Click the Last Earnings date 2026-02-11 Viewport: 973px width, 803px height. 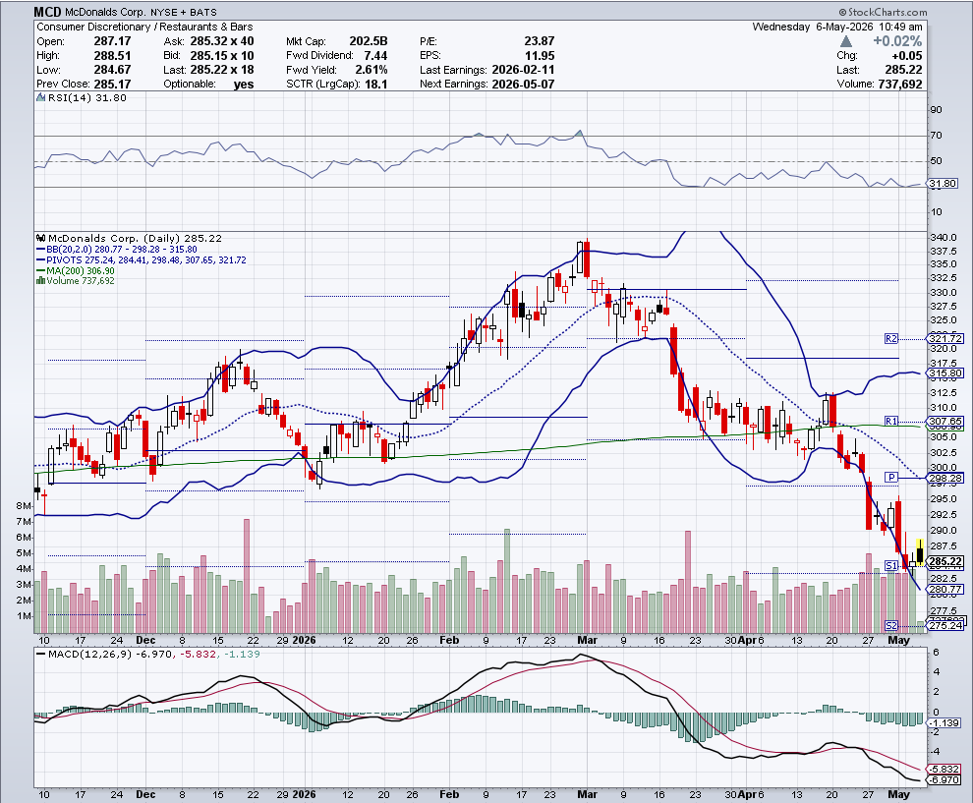coord(523,70)
